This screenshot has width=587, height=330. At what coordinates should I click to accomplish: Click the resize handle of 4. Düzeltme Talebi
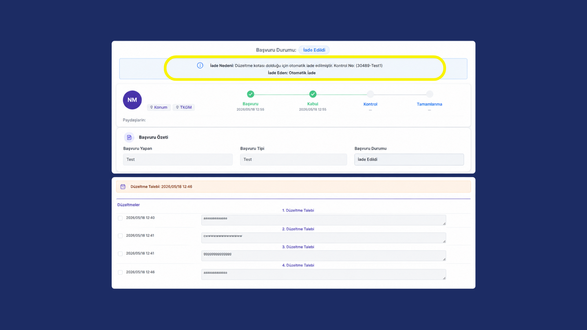coord(444,278)
